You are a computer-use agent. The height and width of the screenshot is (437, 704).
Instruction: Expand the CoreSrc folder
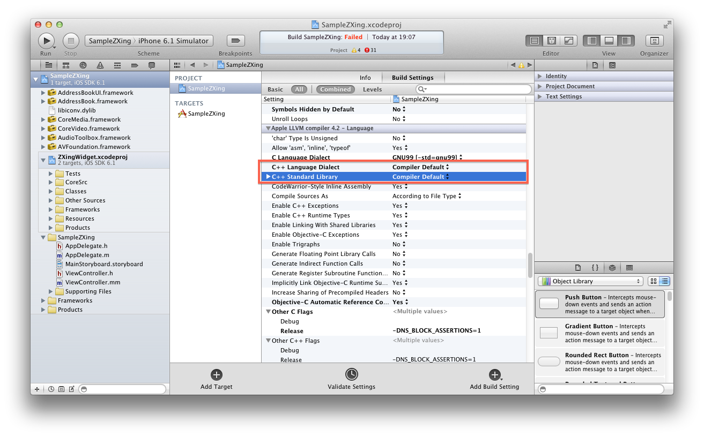(x=51, y=182)
